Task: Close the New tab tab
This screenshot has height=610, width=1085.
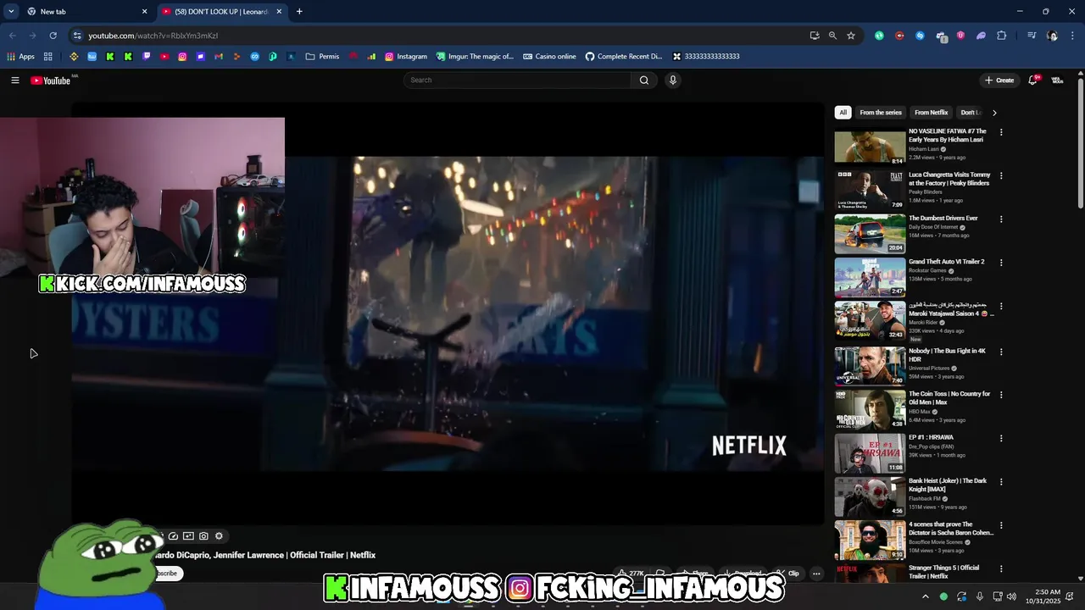Action: (x=144, y=12)
